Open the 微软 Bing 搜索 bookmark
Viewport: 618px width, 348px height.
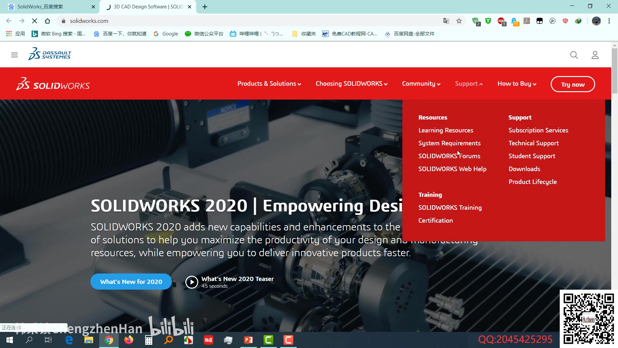59,34
